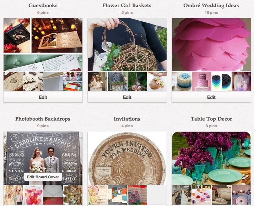
Task: Select the blue ombré cake thumbnail
Action: (x=182, y=82)
